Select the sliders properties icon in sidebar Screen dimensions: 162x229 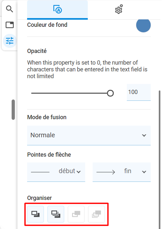point(10,41)
